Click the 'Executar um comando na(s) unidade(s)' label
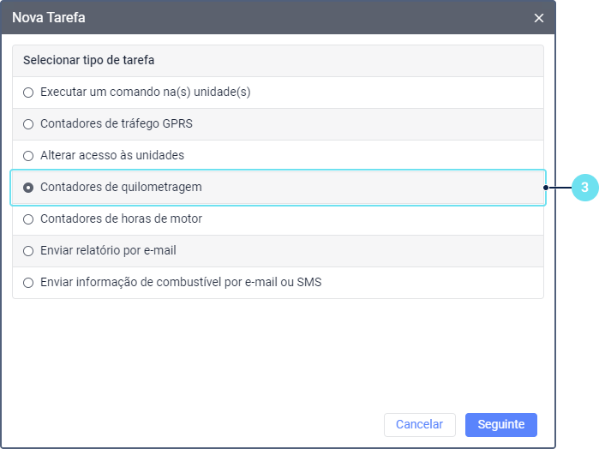599x449 pixels. tap(145, 92)
